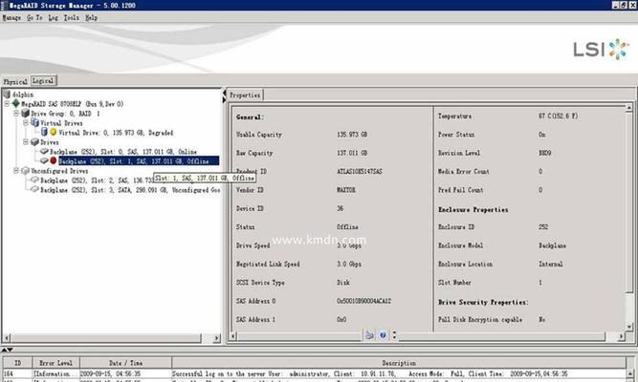Open the Help menu
The height and width of the screenshot is (382, 638).
click(x=91, y=17)
